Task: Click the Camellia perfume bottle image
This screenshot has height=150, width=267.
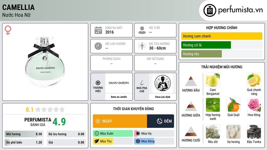Action: [45, 61]
